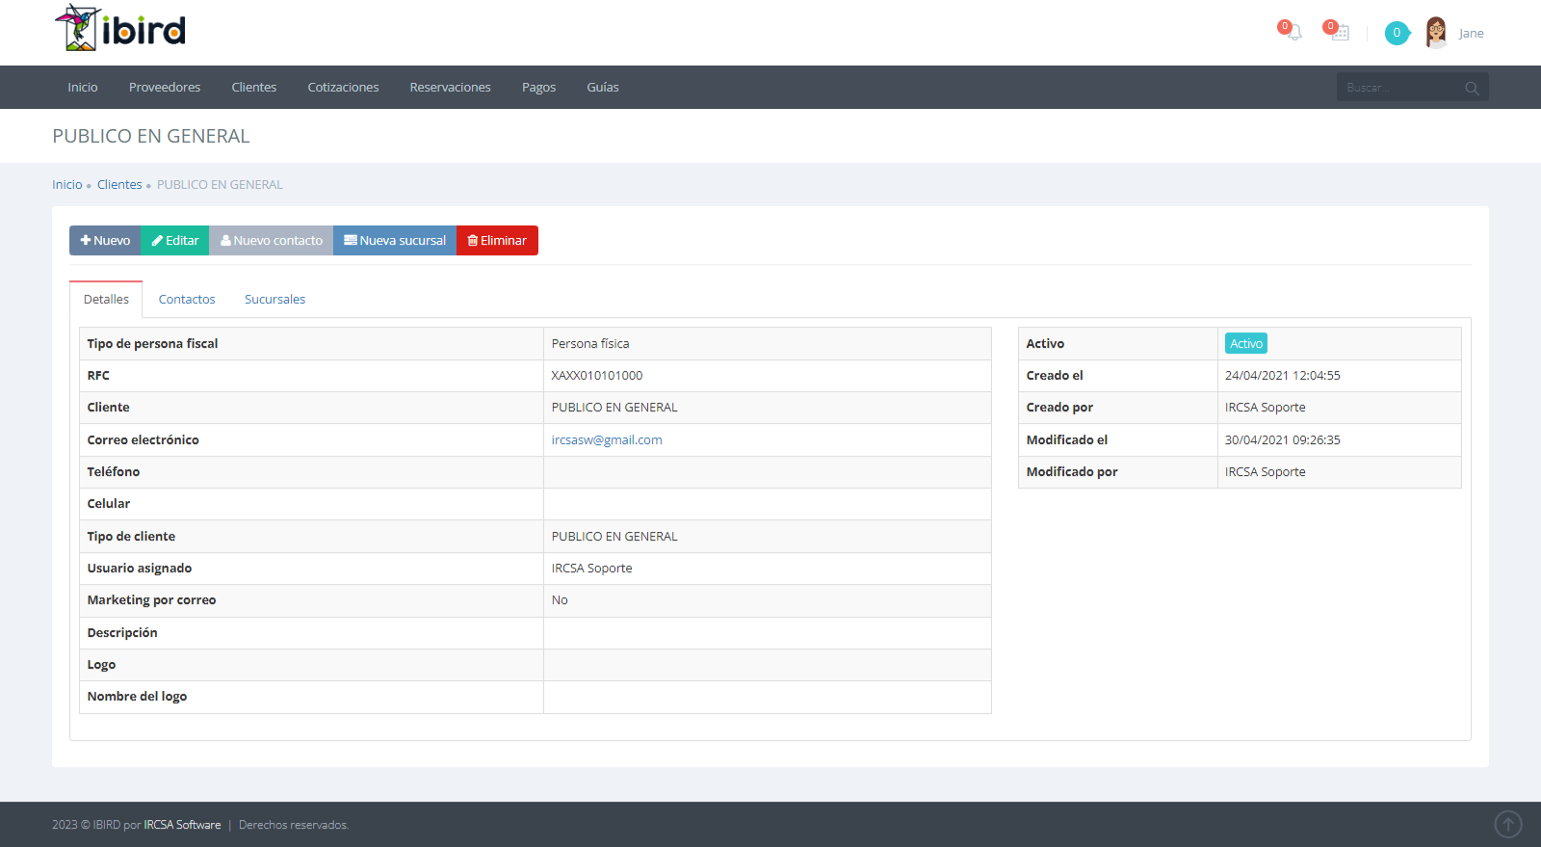The height and width of the screenshot is (847, 1541).
Task: Click the Nuevo button
Action: tap(105, 240)
